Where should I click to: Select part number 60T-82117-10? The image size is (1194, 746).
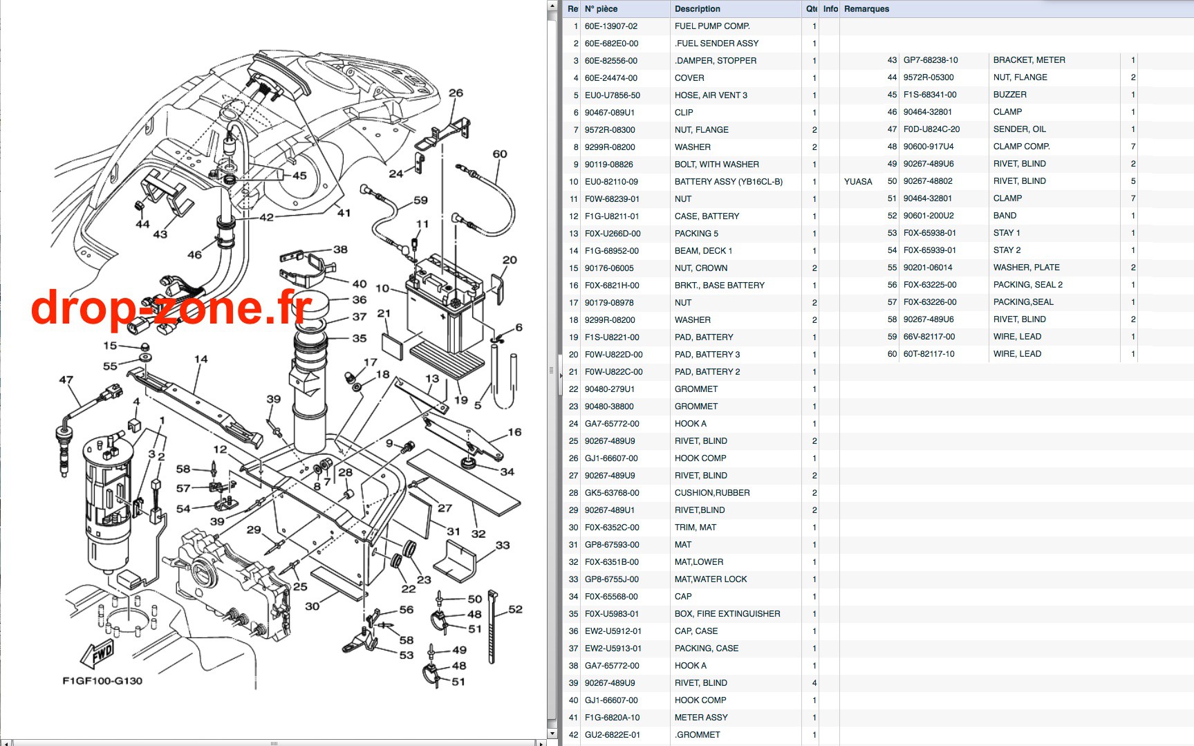pos(929,354)
